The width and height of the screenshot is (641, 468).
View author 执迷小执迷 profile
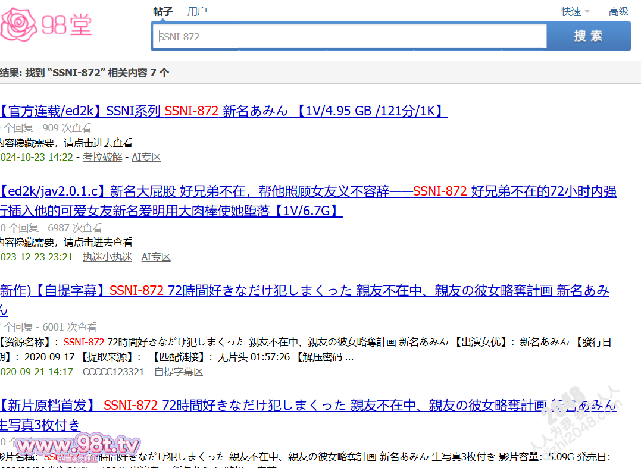click(x=107, y=257)
